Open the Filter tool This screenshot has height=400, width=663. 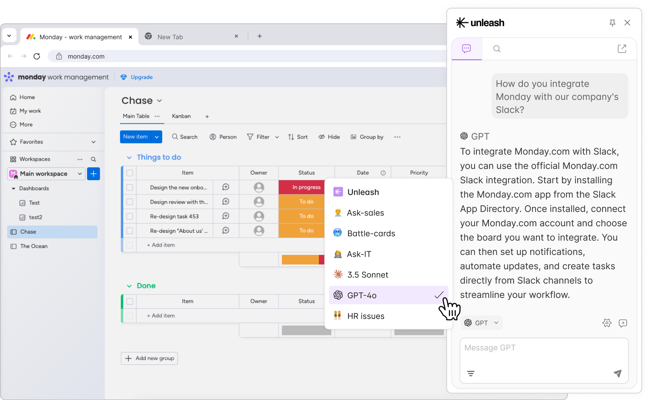tap(258, 137)
